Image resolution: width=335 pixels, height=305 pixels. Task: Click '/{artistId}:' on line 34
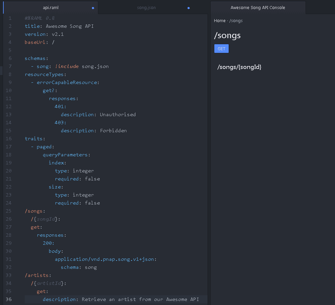[x=48, y=283]
